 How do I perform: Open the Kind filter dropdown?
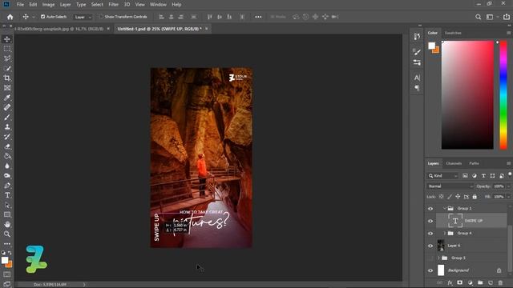(x=442, y=176)
